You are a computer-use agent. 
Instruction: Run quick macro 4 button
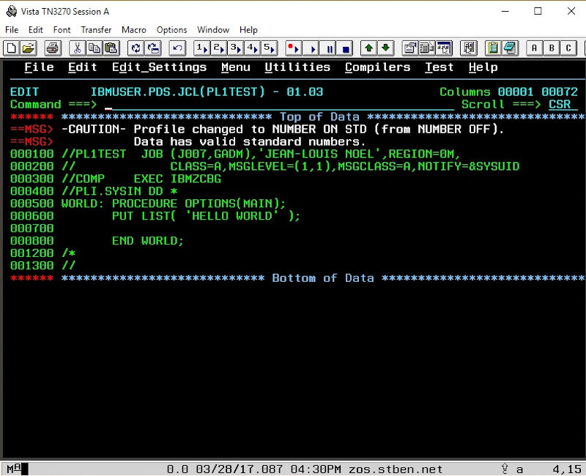coord(253,48)
